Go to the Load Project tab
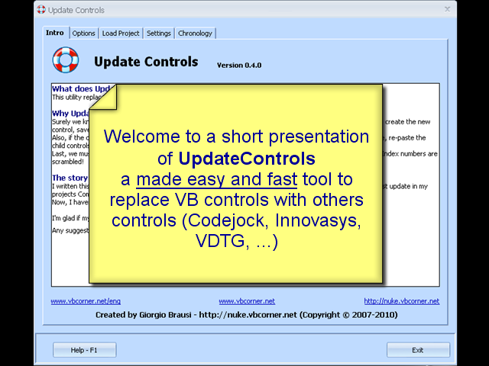Viewport: 489px width, 366px height. pos(121,34)
